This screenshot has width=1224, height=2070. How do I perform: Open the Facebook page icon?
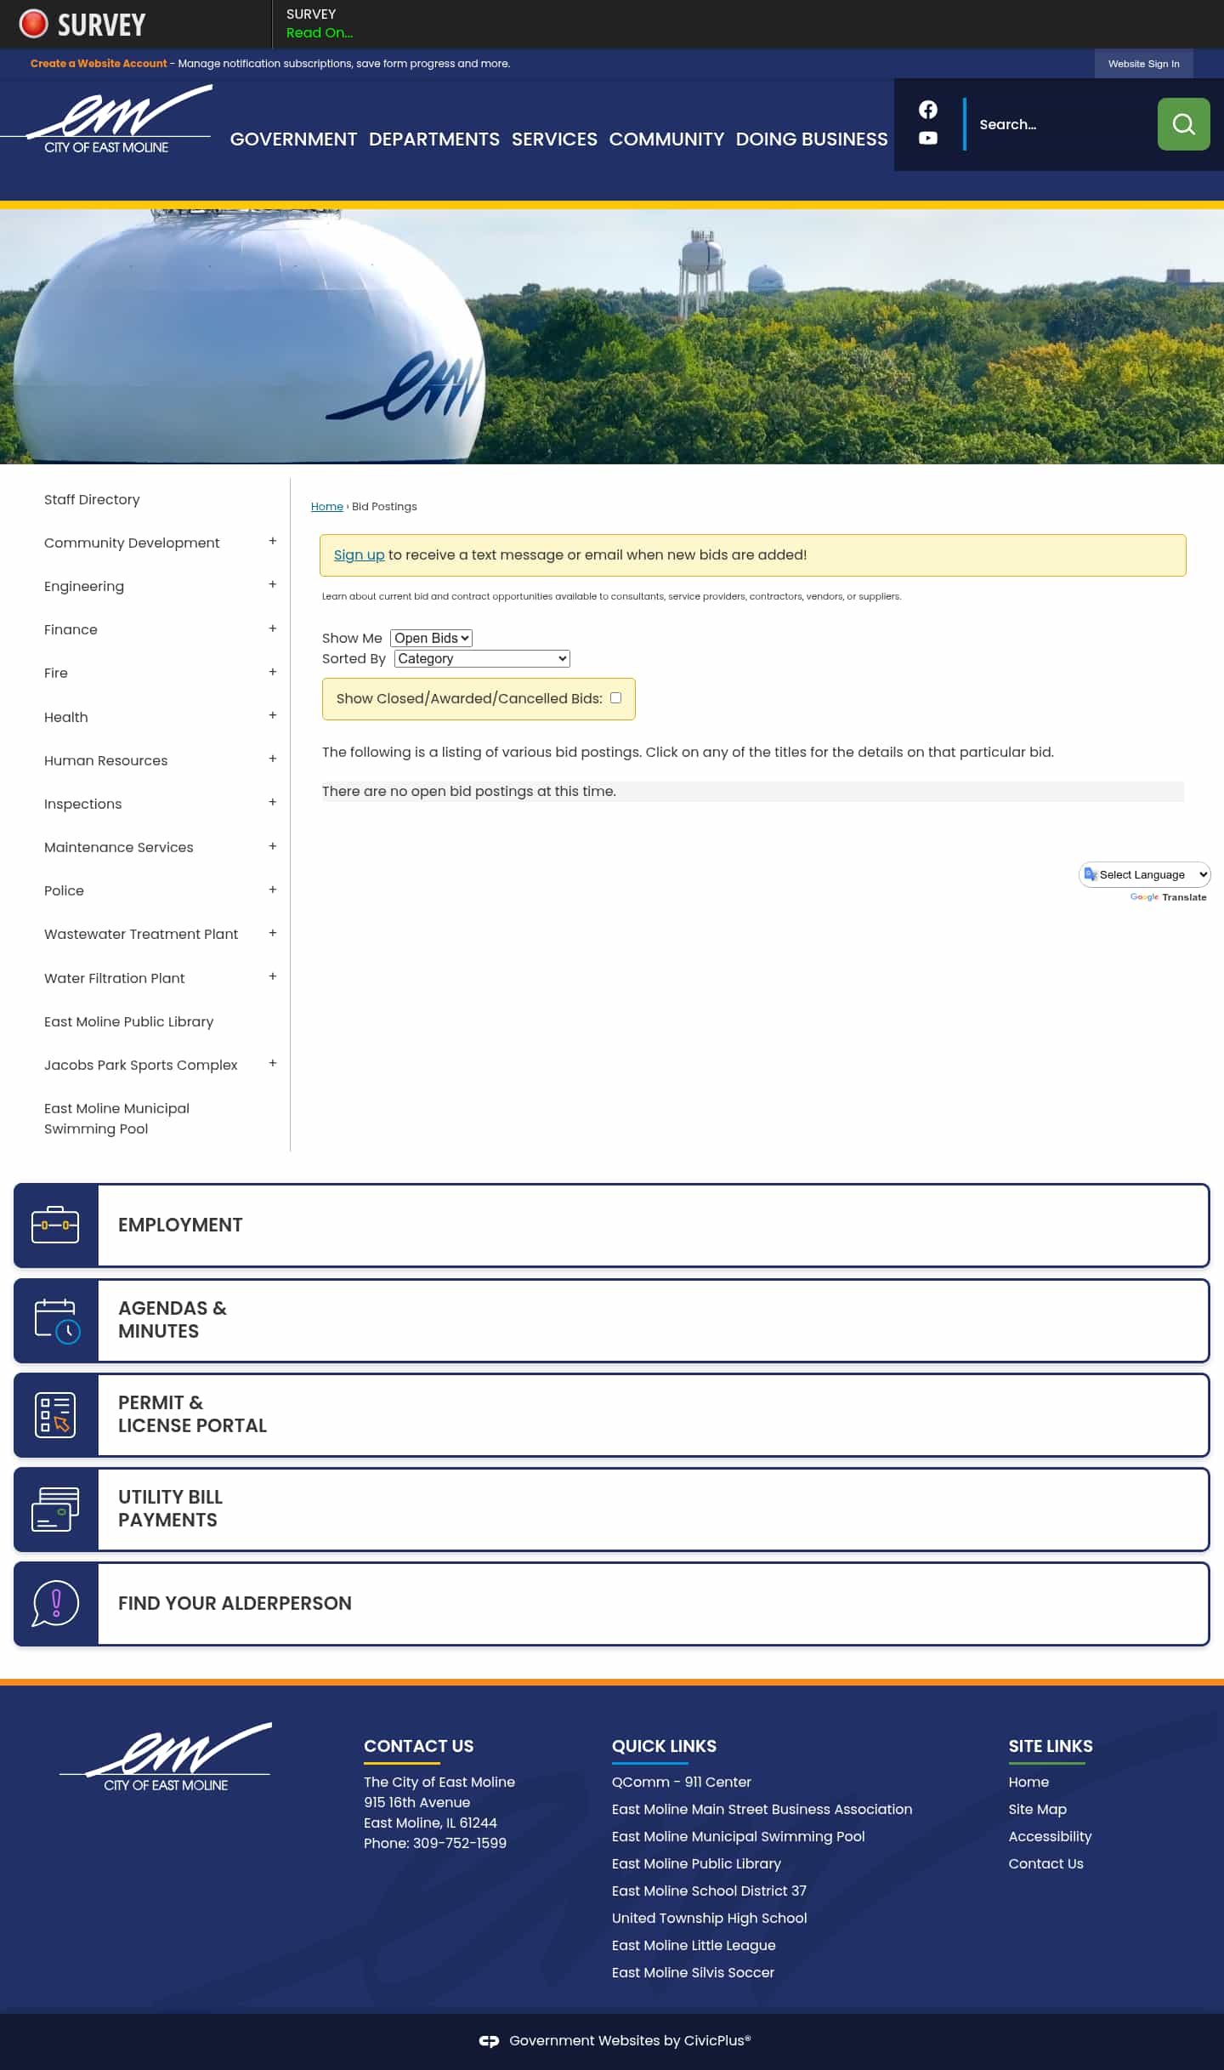tap(927, 110)
